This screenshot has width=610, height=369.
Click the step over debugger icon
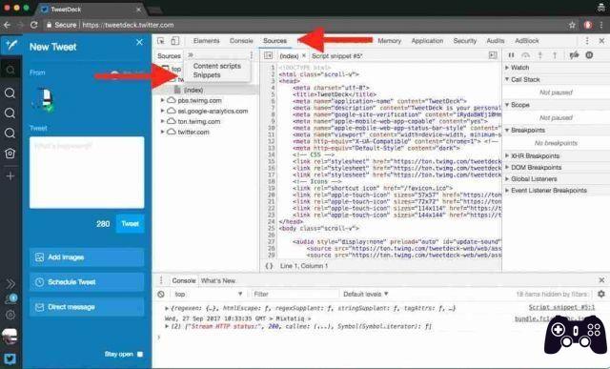point(525,55)
